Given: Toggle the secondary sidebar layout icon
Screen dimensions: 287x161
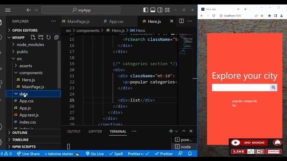Looking at the screenshot, I should pos(160,10).
